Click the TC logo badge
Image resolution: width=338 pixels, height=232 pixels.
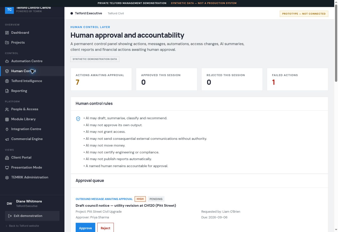(x=10, y=10)
